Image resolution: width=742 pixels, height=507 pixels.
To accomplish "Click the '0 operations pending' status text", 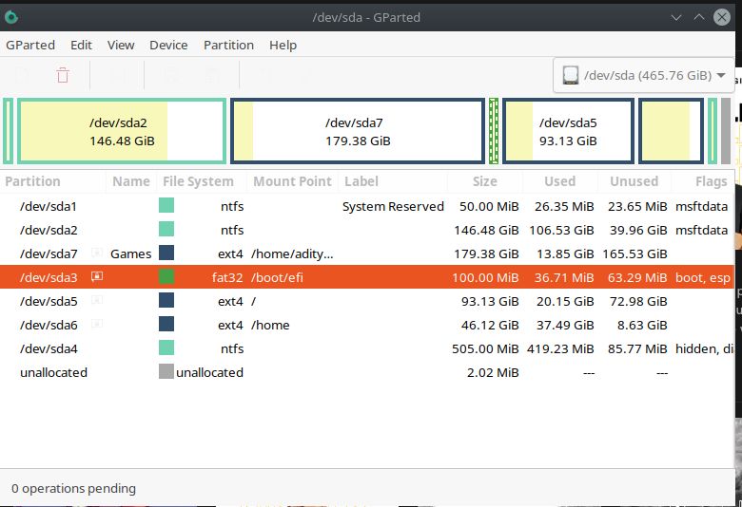I will point(73,488).
